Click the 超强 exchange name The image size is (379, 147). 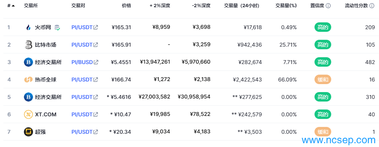[x=40, y=132]
